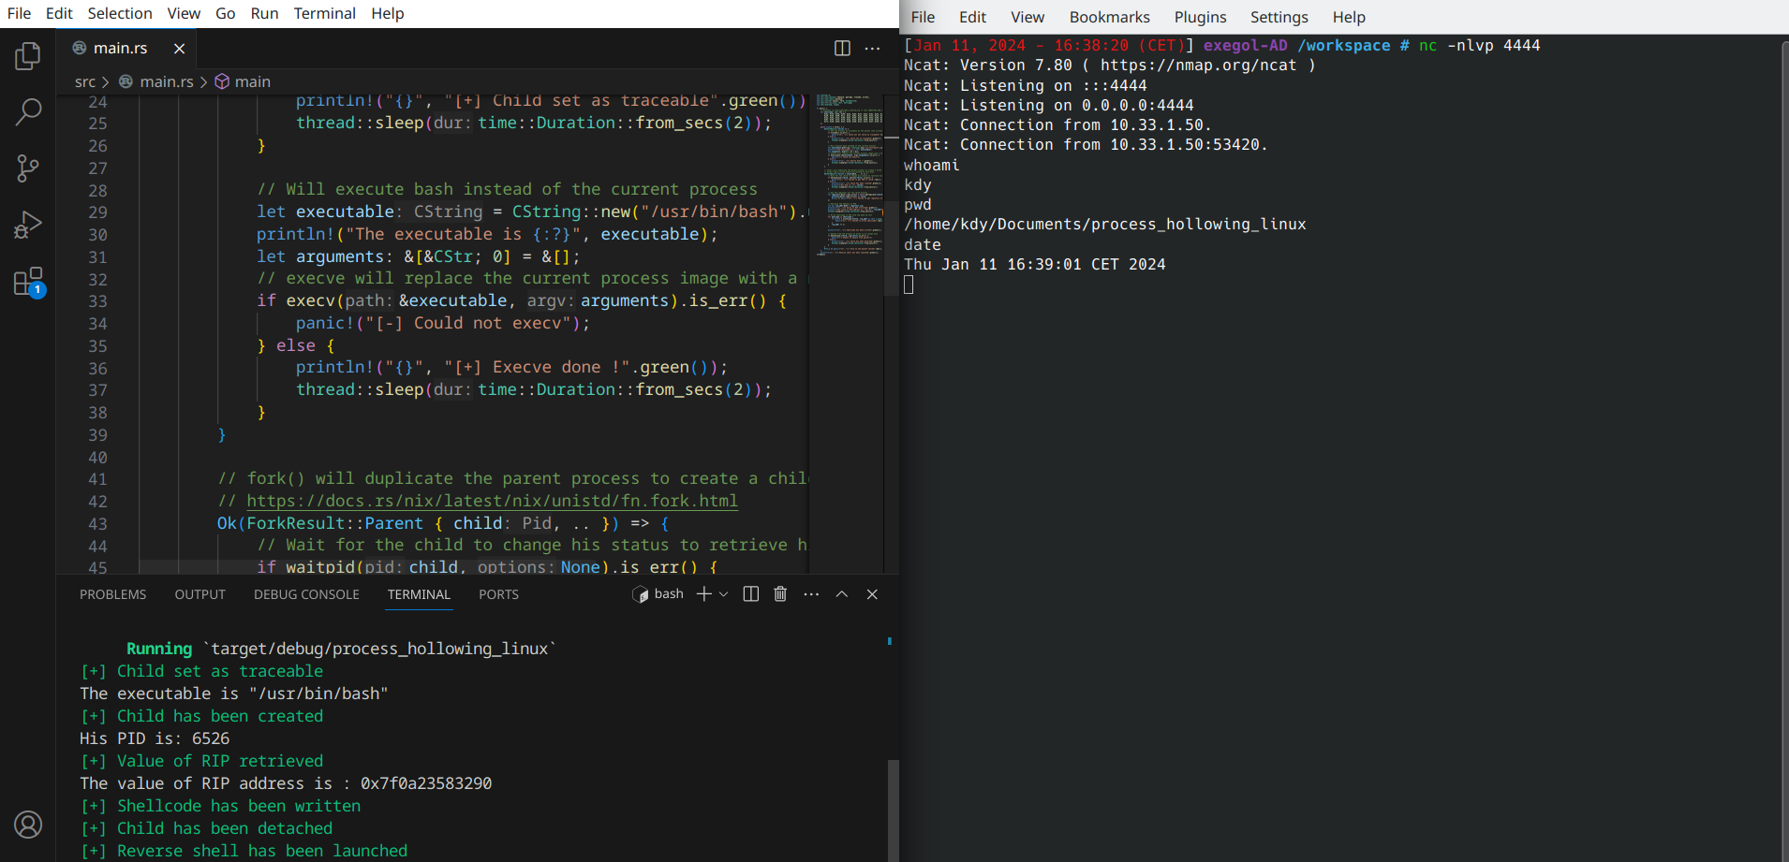Click line number 33 in the gutter
This screenshot has height=862, width=1789.
point(97,301)
